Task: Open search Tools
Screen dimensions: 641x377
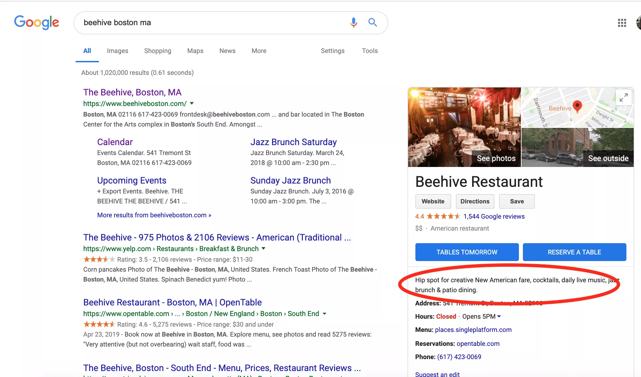Action: [x=370, y=51]
